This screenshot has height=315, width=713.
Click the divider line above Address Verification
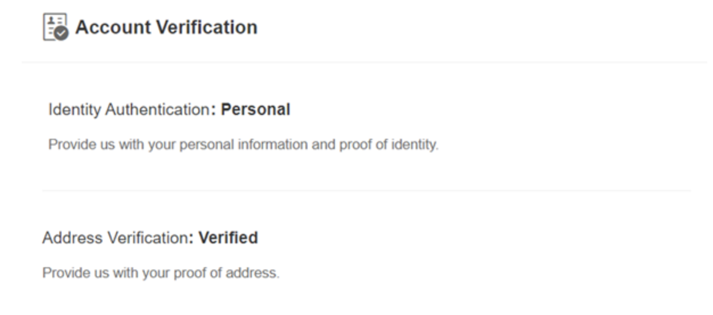tap(364, 190)
